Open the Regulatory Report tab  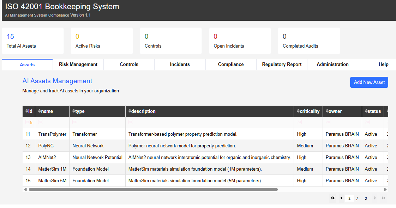[282, 64]
